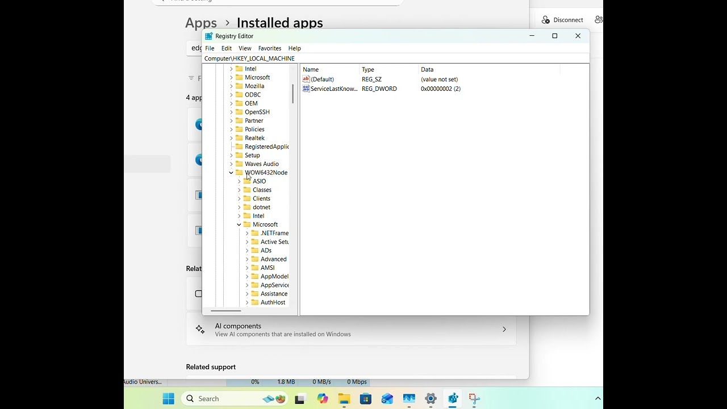727x409 pixels.
Task: Select the Intel key under WOW6432Node
Action: coord(258,216)
